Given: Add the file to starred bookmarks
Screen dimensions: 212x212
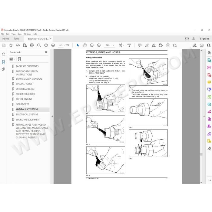Looking at the screenshot, I should tap(11, 45).
